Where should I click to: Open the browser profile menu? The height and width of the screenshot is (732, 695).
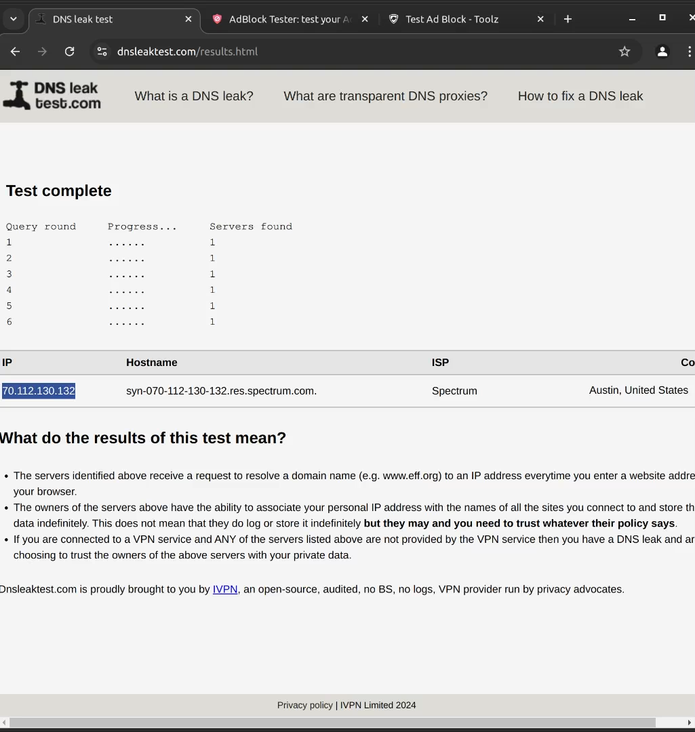(662, 52)
